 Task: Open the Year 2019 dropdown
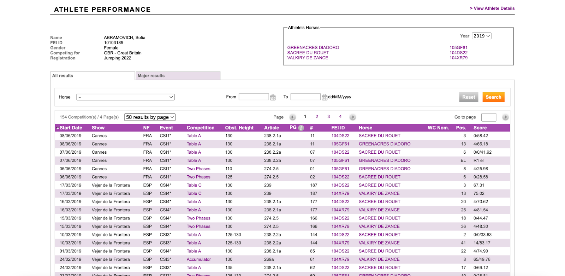(x=481, y=36)
